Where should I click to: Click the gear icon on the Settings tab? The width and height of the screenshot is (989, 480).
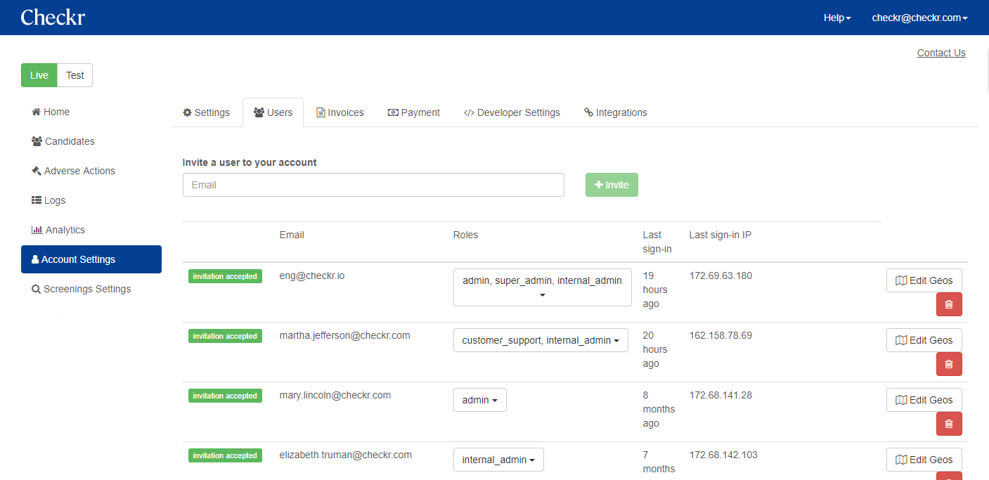(x=187, y=112)
